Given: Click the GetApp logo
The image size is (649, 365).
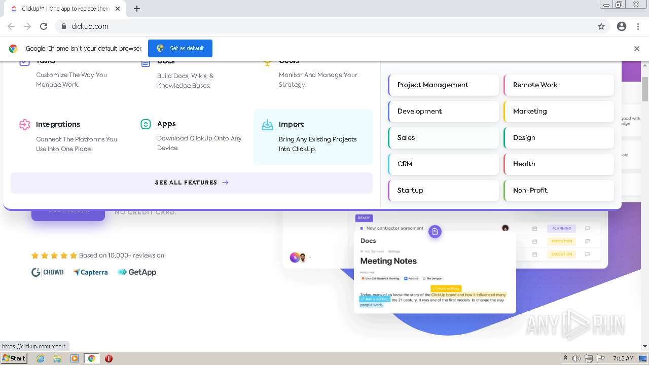Looking at the screenshot, I should pos(137,272).
